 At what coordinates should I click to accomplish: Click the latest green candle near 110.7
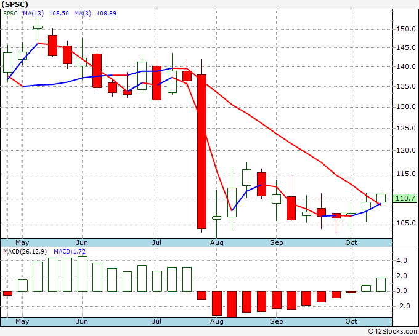(x=381, y=198)
